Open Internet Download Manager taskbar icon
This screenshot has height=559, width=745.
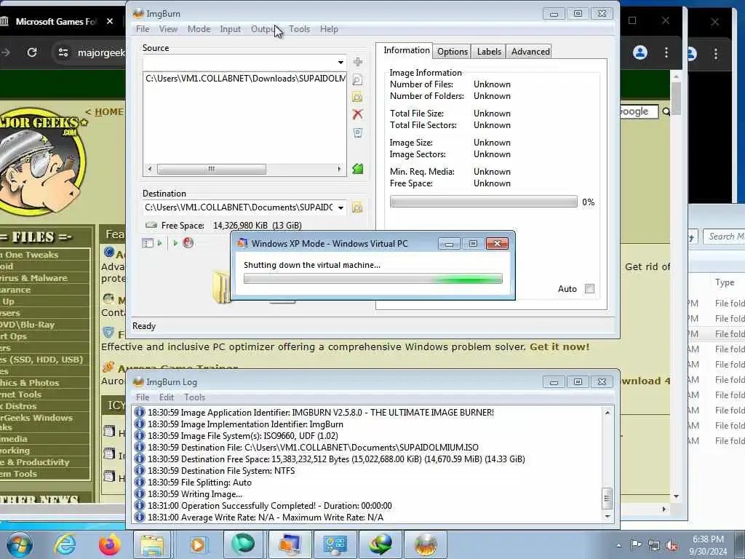381,544
